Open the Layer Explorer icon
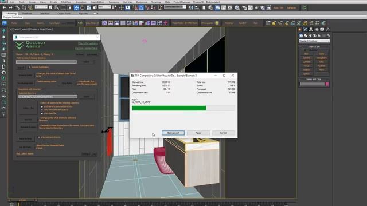 pos(210,7)
